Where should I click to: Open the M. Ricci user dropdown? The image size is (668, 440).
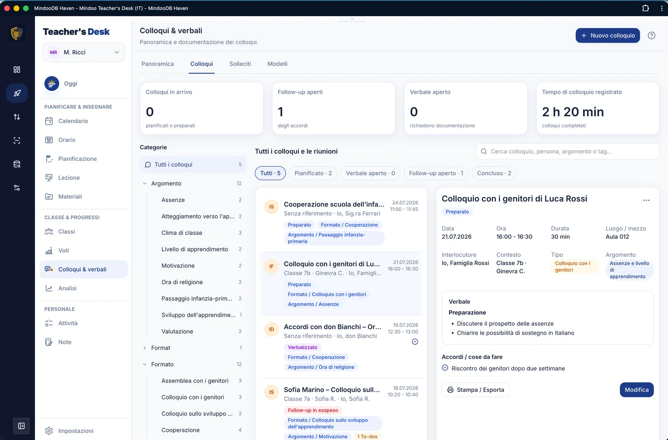(x=83, y=52)
